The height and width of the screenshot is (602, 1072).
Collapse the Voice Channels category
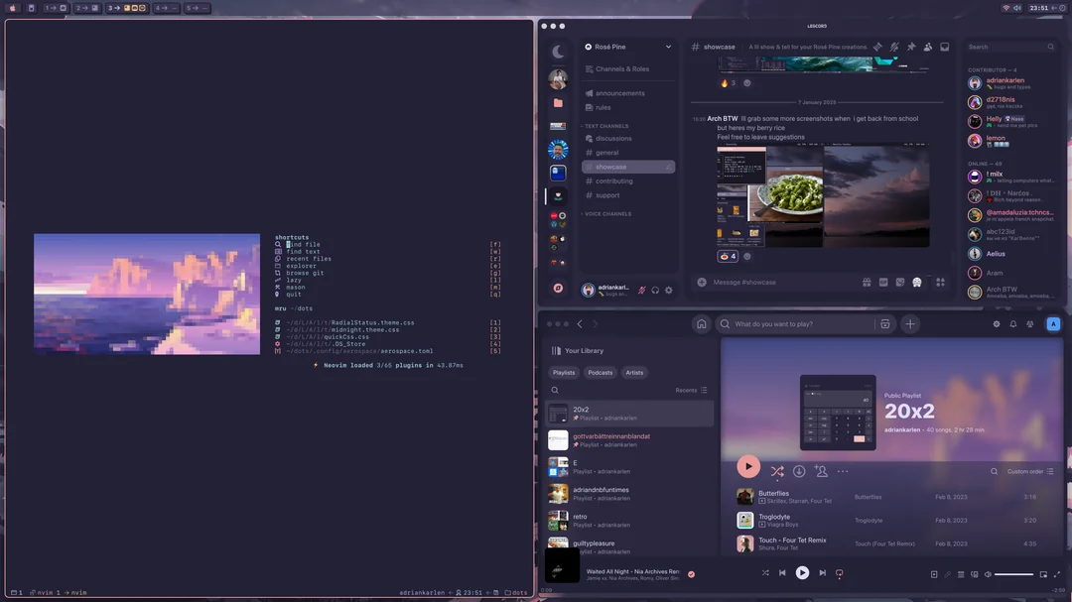pyautogui.click(x=607, y=214)
